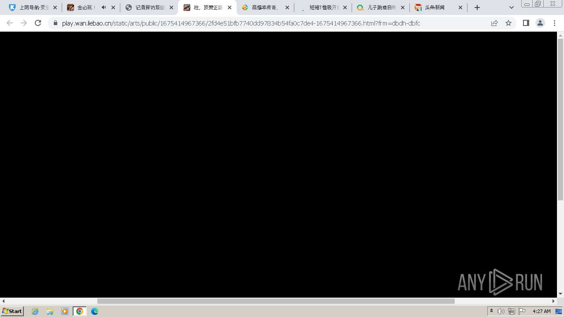View site security lock information
This screenshot has width=564, height=317.
tap(56, 23)
